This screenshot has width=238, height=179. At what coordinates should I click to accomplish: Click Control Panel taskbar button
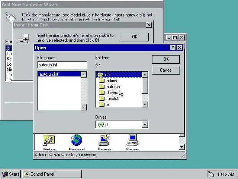52,174
